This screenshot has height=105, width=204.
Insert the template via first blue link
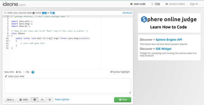[x=44, y=13]
